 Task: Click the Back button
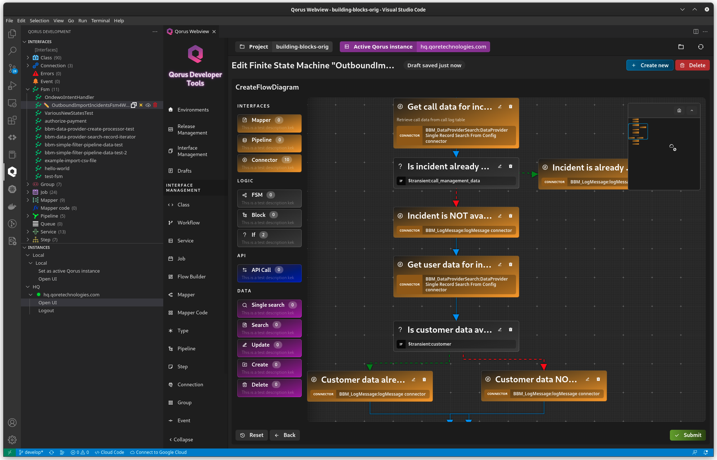[x=285, y=435]
